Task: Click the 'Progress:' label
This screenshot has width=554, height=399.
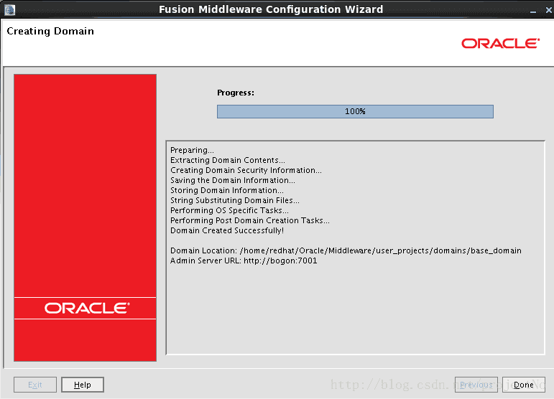Action: [235, 93]
